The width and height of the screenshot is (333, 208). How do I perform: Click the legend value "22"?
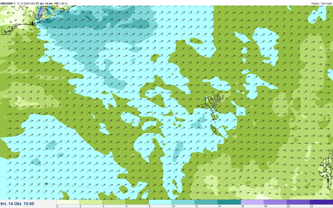(x=311, y=206)
